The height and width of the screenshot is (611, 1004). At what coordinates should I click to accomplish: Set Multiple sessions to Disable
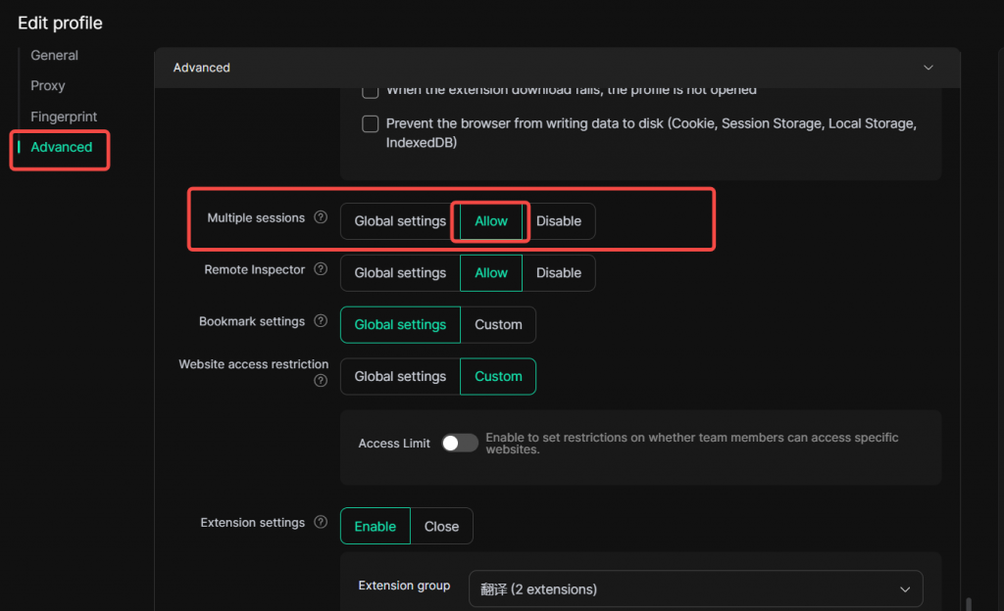[558, 221]
